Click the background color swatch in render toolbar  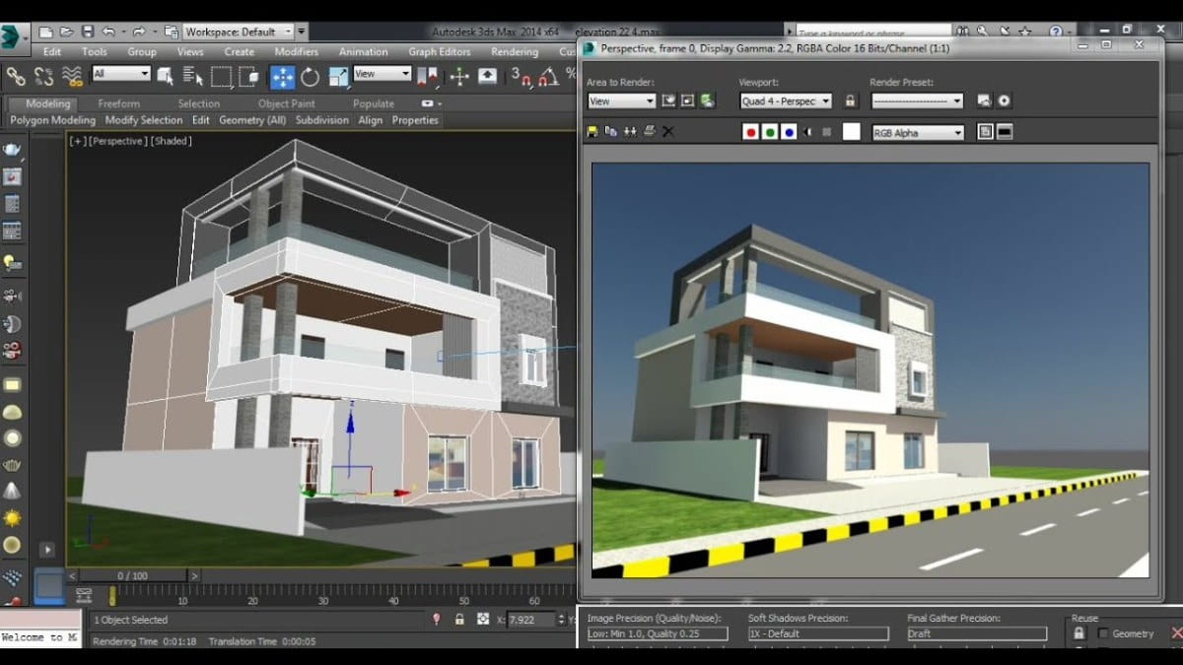pyautogui.click(x=850, y=130)
